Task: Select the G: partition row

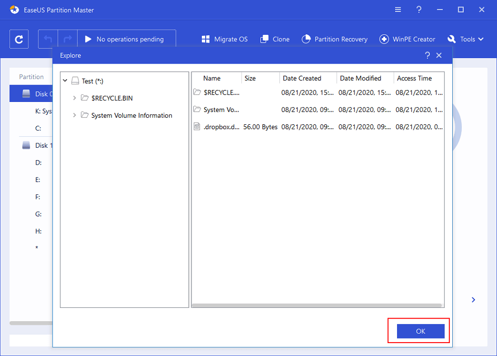Action: [31, 214]
